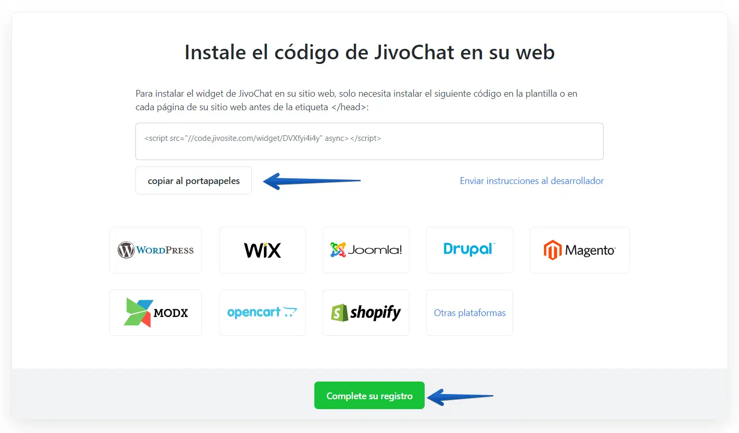This screenshot has width=739, height=433.
Task: Open the Joomla! installation option
Action: [x=366, y=250]
